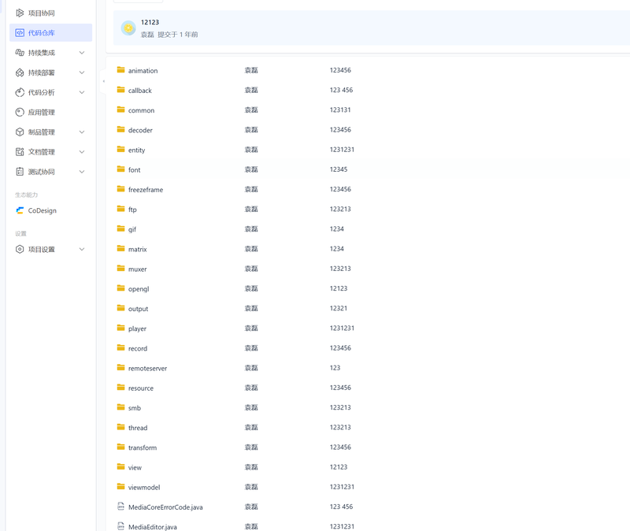Click commit message 123 456 in callback row
Viewport: 630px width, 531px height.
pyautogui.click(x=341, y=90)
